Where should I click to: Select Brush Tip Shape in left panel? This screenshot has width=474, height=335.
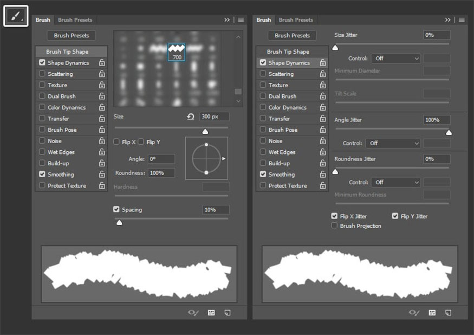click(x=72, y=51)
